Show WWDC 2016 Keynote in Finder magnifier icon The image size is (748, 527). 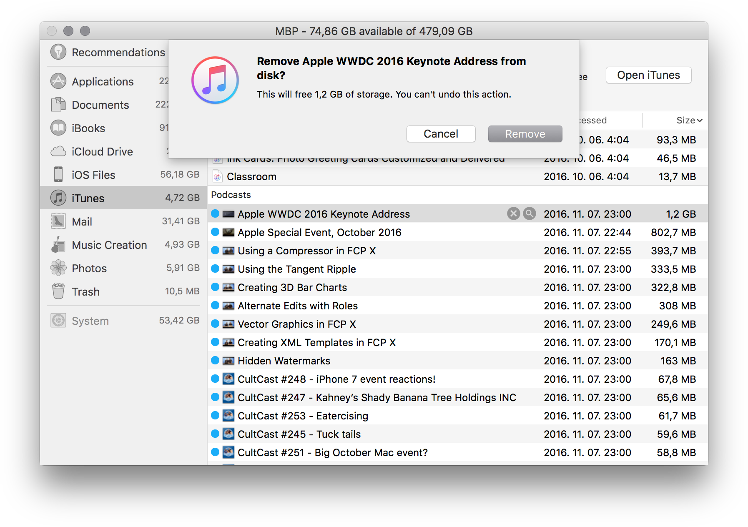pyautogui.click(x=530, y=214)
